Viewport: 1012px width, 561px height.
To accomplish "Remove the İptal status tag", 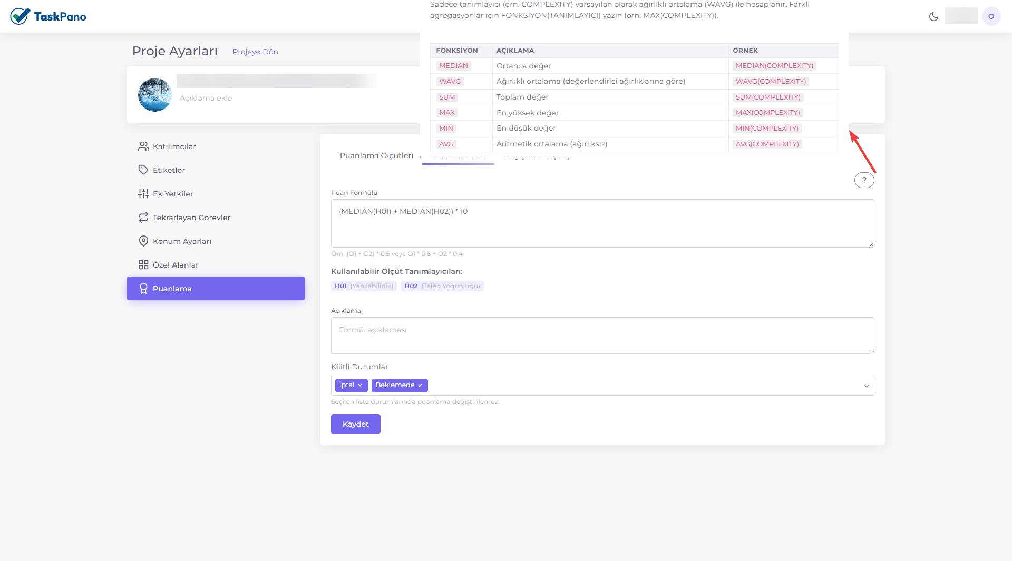I will pos(360,386).
